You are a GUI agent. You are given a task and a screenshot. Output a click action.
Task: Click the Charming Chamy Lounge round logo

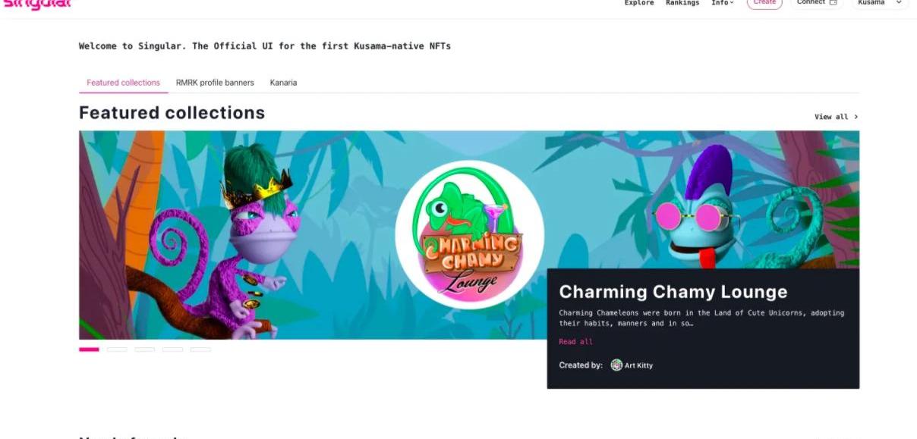469,234
